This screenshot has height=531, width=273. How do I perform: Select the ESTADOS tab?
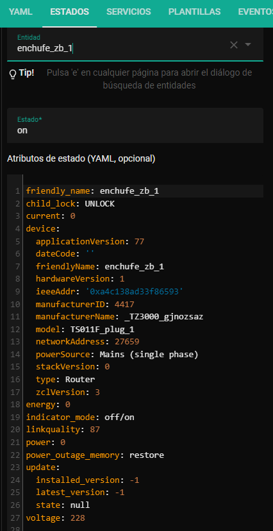pos(70,12)
